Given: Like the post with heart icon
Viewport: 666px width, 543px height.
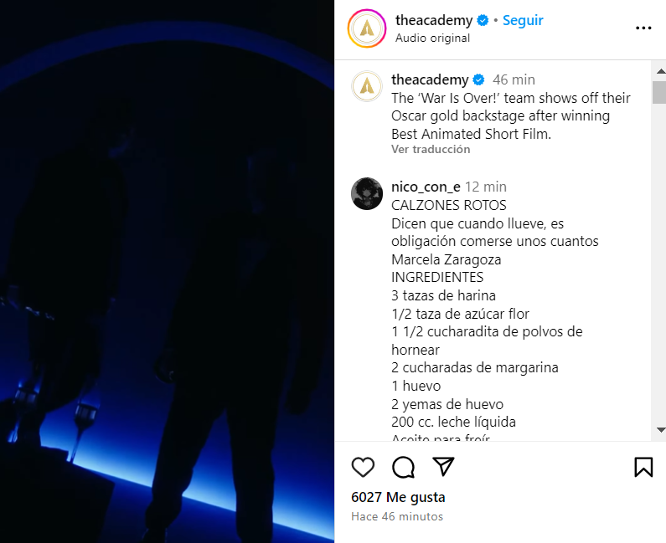Looking at the screenshot, I should click(x=363, y=467).
